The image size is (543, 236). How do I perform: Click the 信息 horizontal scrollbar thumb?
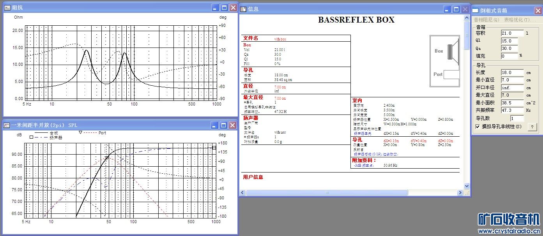[327, 192]
